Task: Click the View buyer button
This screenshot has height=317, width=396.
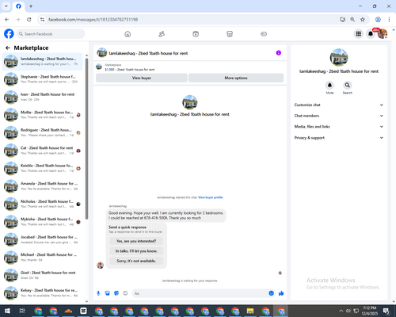Action: click(x=142, y=78)
